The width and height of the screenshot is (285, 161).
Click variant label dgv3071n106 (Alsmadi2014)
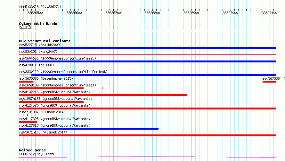click(x=43, y=132)
